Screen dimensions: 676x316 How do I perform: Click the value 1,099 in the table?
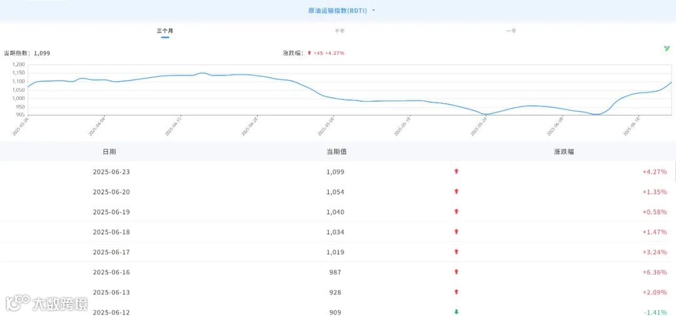pyautogui.click(x=335, y=172)
